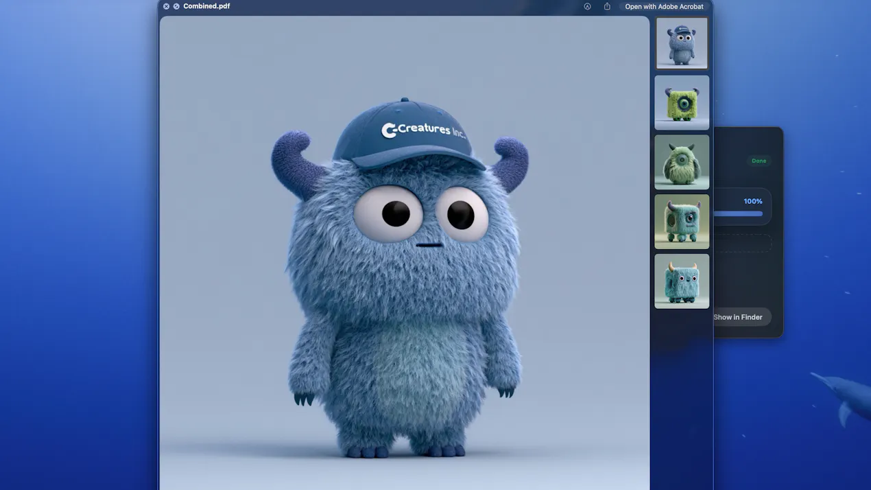Select the blue monster with cap page thumbnail
This screenshot has width=871, height=490.
point(682,43)
